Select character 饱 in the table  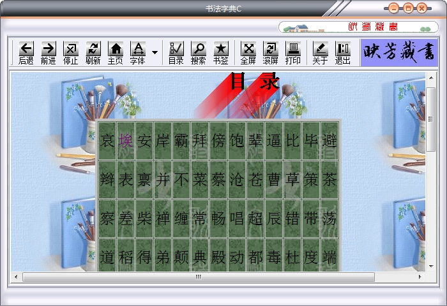pyautogui.click(x=237, y=141)
